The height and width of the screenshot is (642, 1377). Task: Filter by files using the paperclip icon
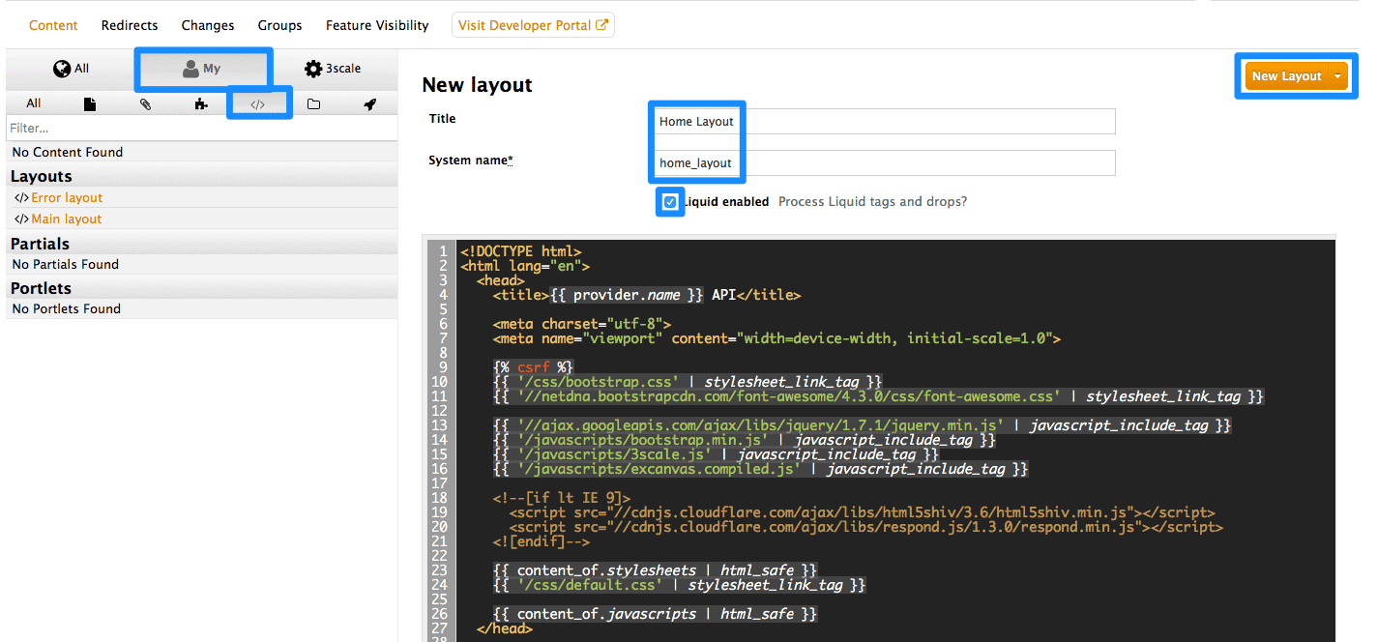pyautogui.click(x=145, y=104)
